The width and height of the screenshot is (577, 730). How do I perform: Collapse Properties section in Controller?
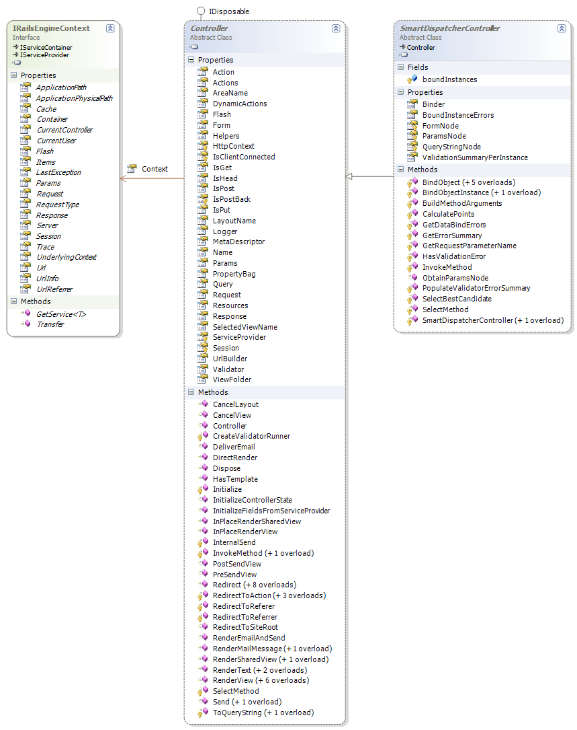pyautogui.click(x=191, y=60)
